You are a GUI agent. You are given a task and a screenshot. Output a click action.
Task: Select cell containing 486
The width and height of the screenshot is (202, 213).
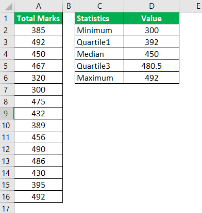(x=39, y=161)
